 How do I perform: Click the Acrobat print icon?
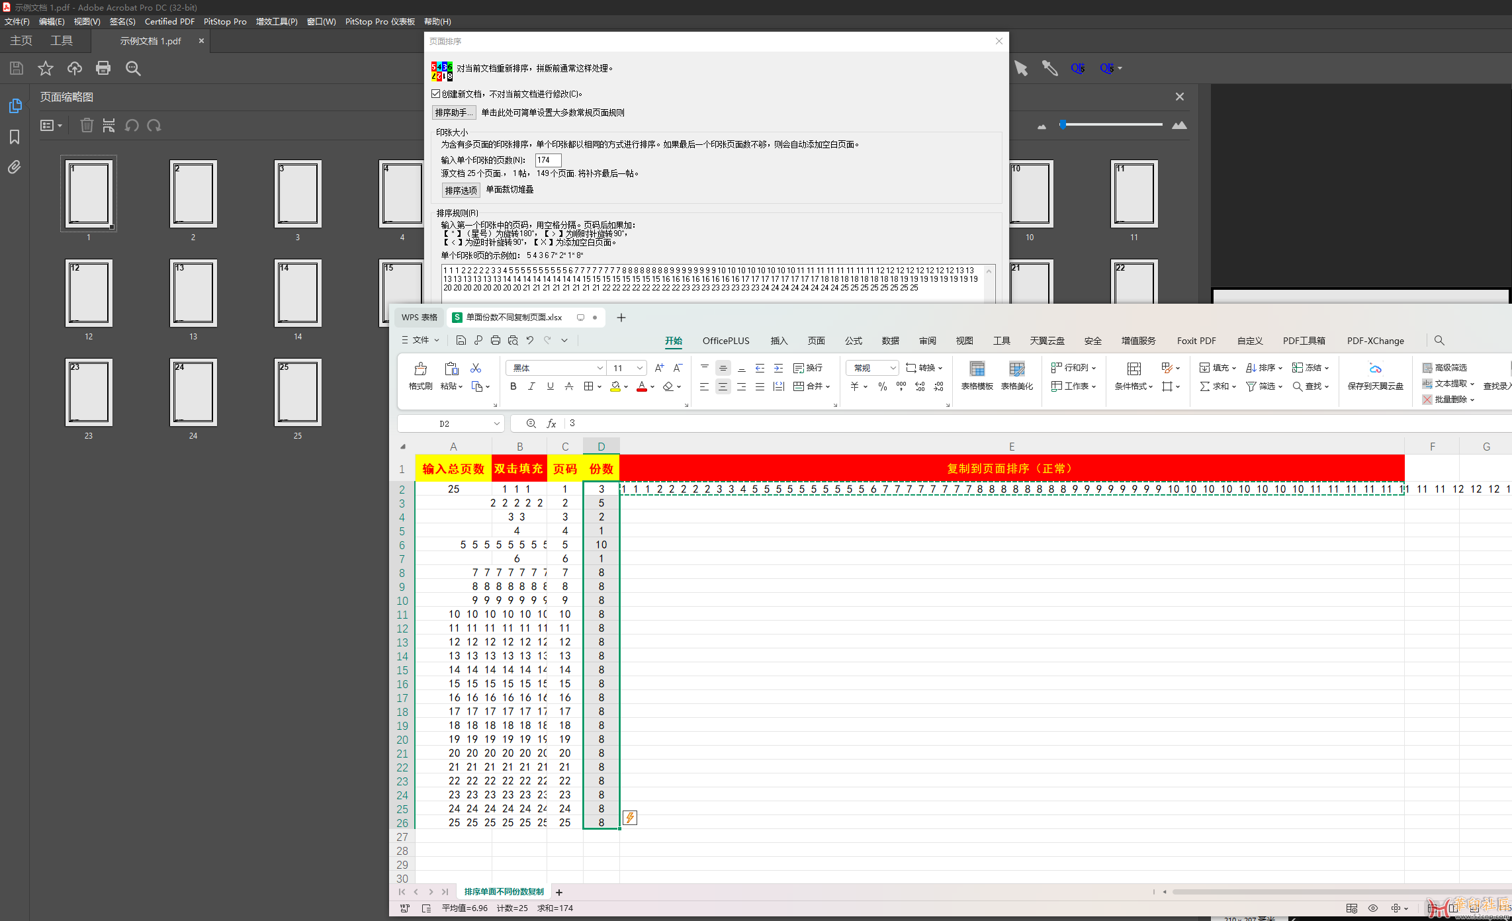pyautogui.click(x=103, y=68)
